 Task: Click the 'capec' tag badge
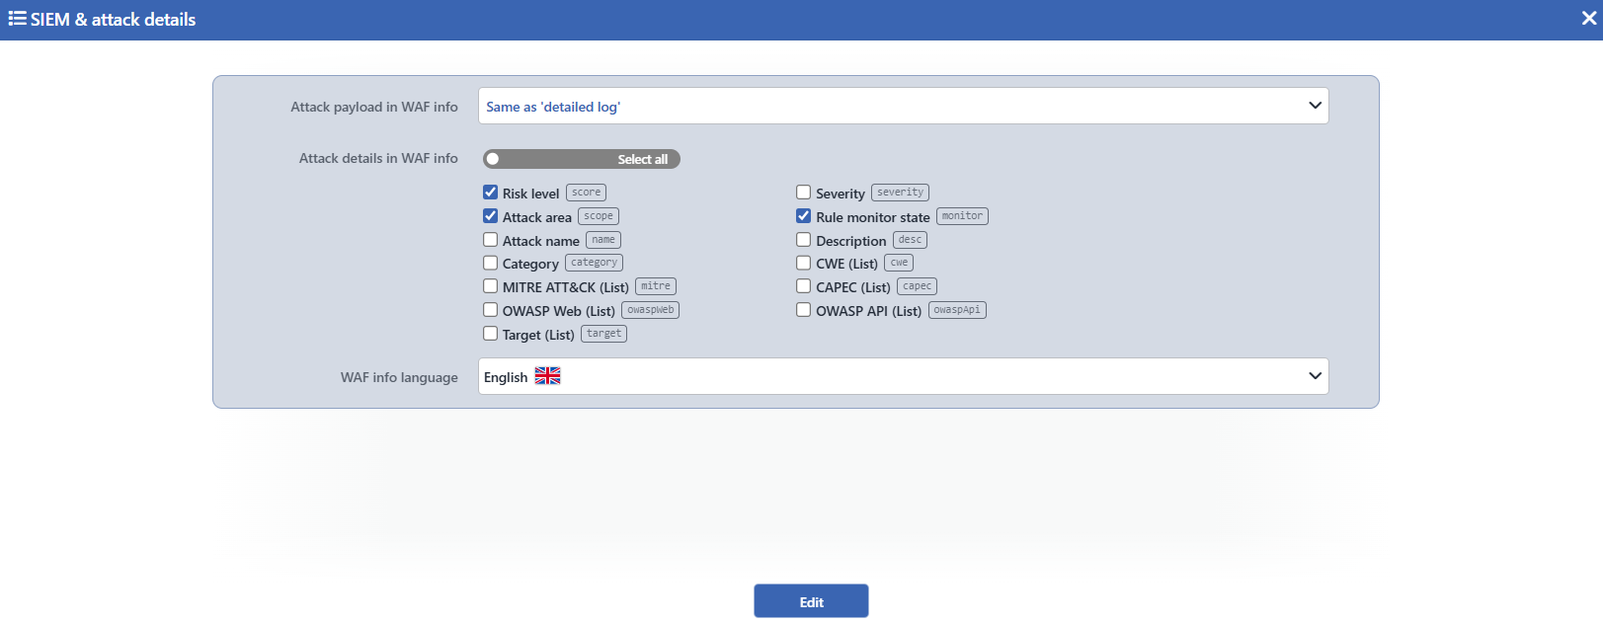918,286
